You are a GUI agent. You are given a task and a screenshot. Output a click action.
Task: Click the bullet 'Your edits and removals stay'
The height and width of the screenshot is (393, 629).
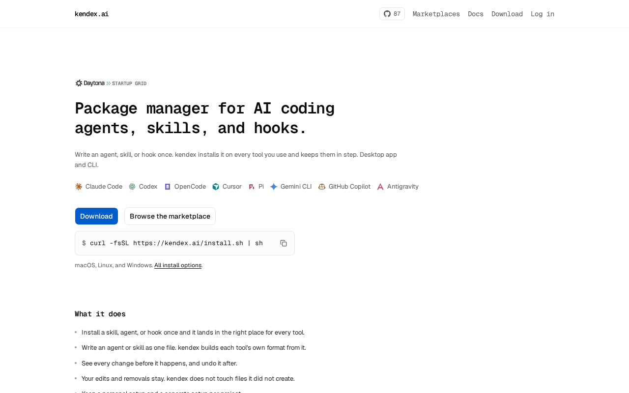click(188, 379)
